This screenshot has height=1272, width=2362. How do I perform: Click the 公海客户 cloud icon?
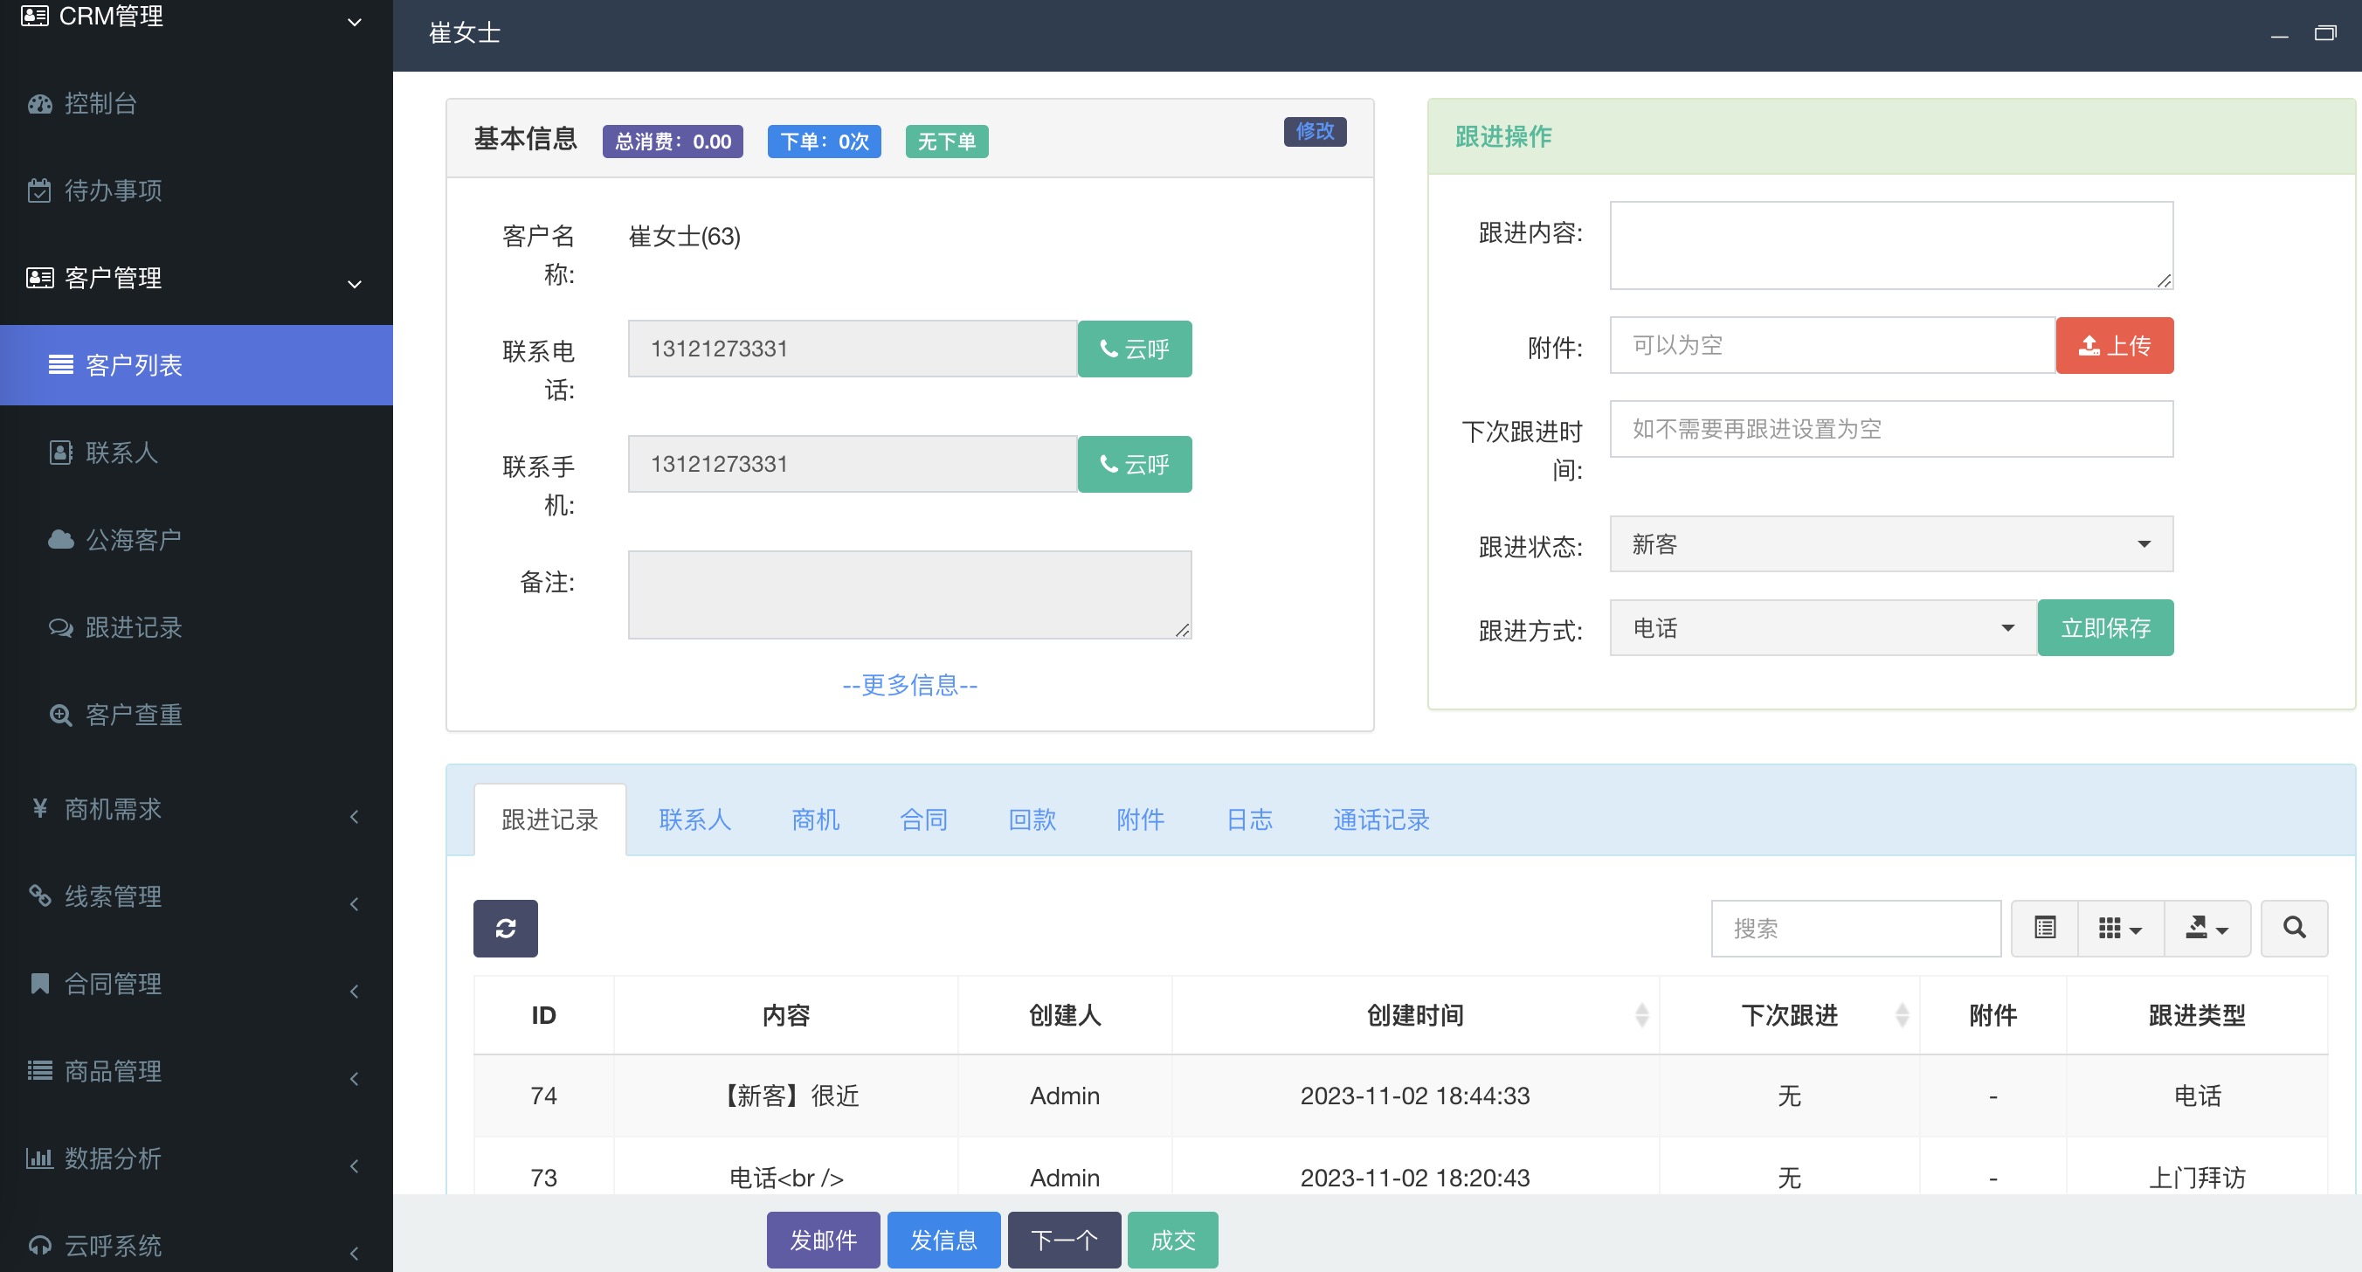click(x=60, y=539)
